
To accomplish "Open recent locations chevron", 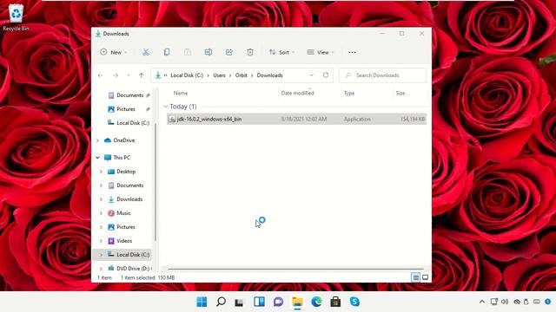I will pyautogui.click(x=129, y=75).
